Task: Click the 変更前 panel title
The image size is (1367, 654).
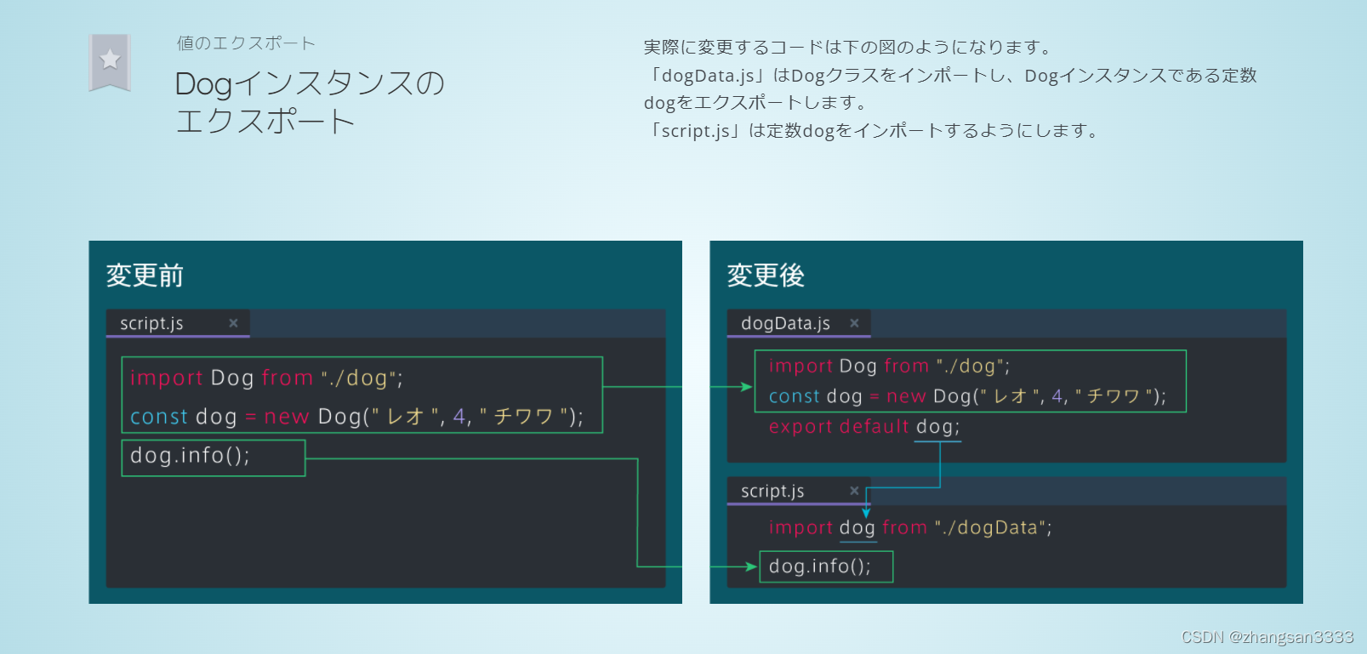Action: coord(145,276)
